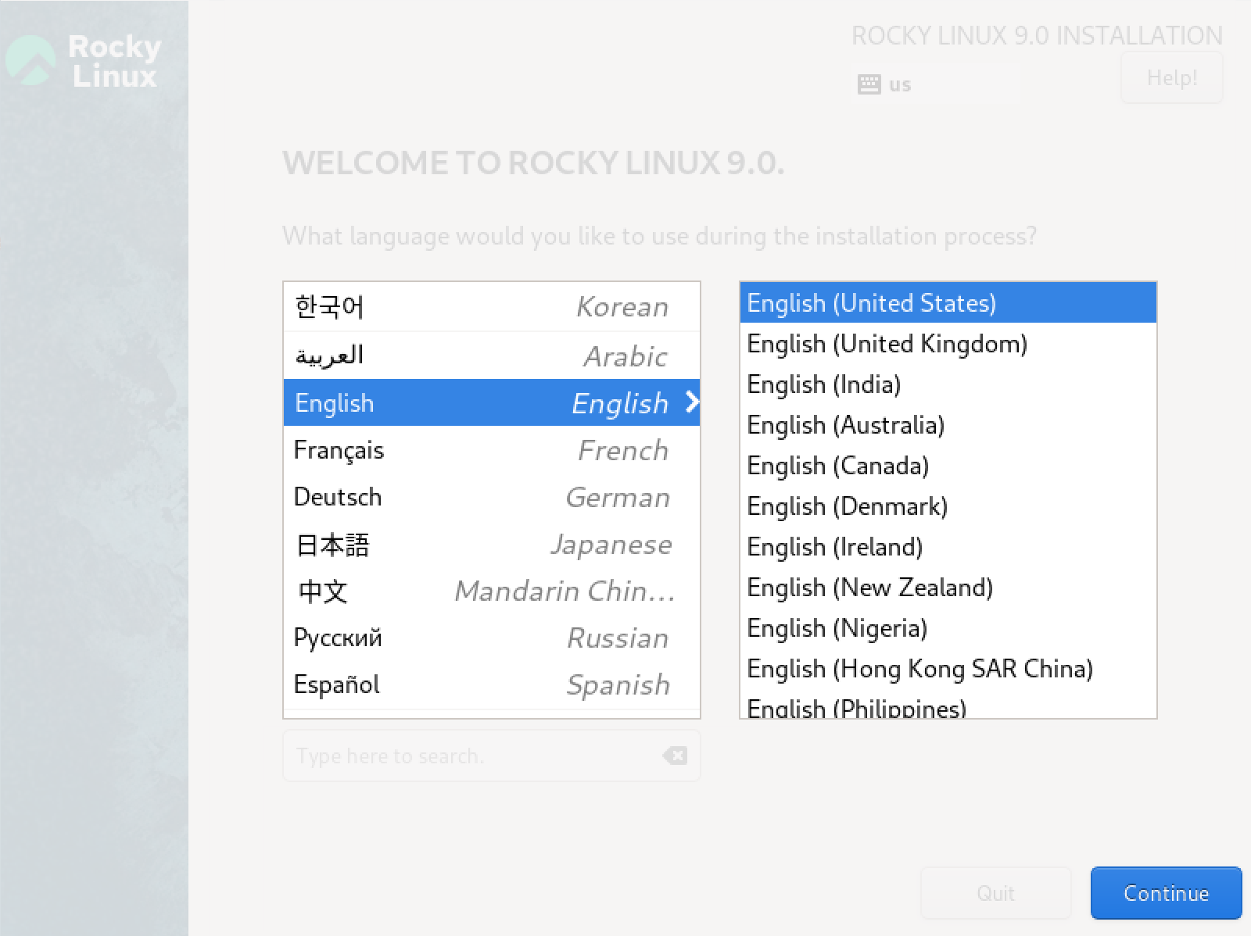Choose Español (Spanish) language
Image resolution: width=1251 pixels, height=936 pixels.
pos(491,684)
